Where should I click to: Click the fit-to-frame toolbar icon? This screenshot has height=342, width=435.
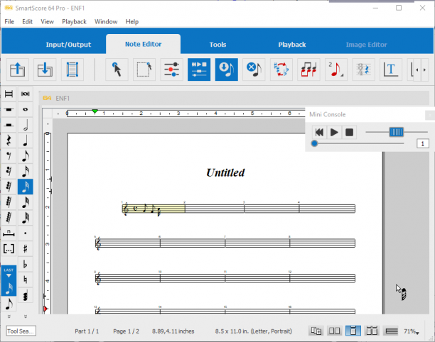point(72,70)
